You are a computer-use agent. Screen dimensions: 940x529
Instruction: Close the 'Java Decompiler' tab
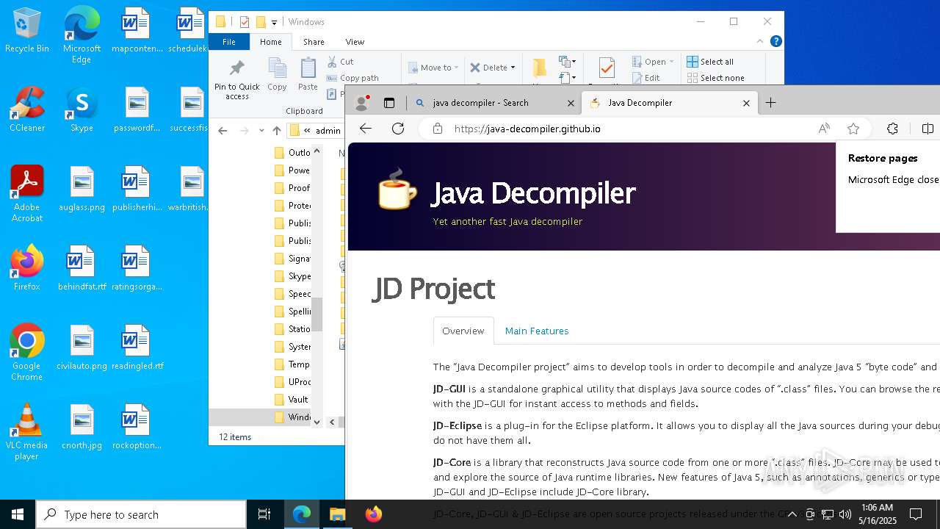tap(746, 103)
